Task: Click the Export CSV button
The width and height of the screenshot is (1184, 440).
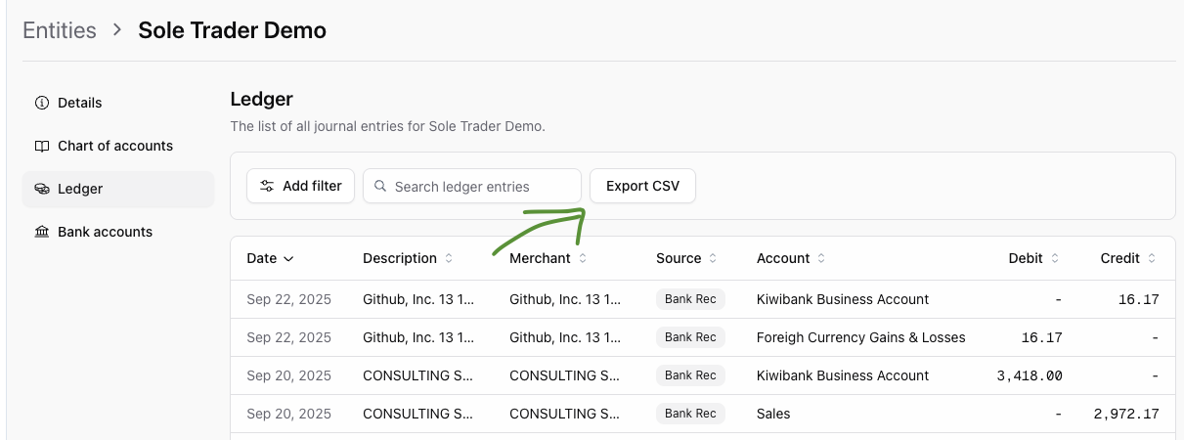Action: 642,186
